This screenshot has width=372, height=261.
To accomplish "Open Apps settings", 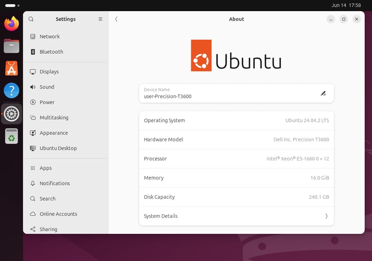I will pyautogui.click(x=66, y=168).
